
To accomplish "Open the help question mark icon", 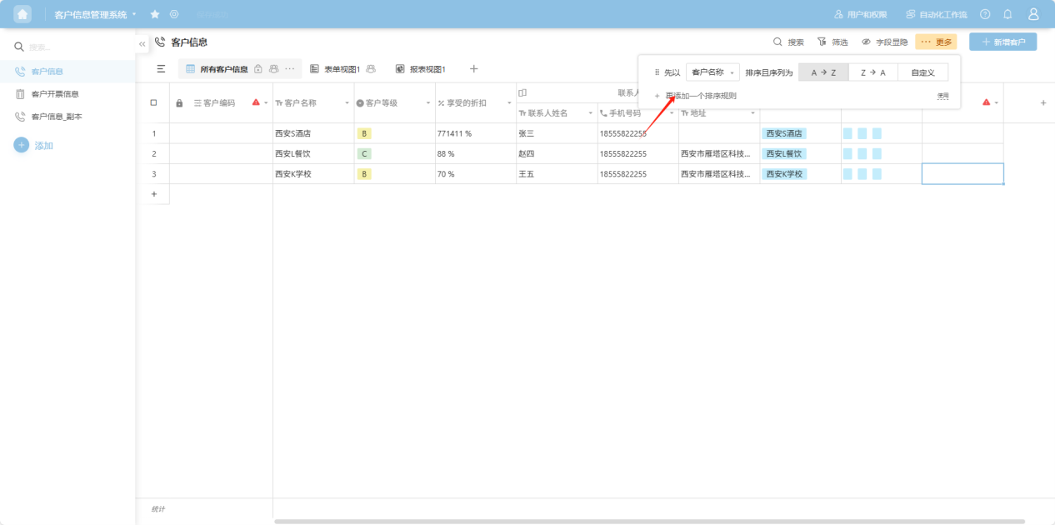I will (x=985, y=14).
